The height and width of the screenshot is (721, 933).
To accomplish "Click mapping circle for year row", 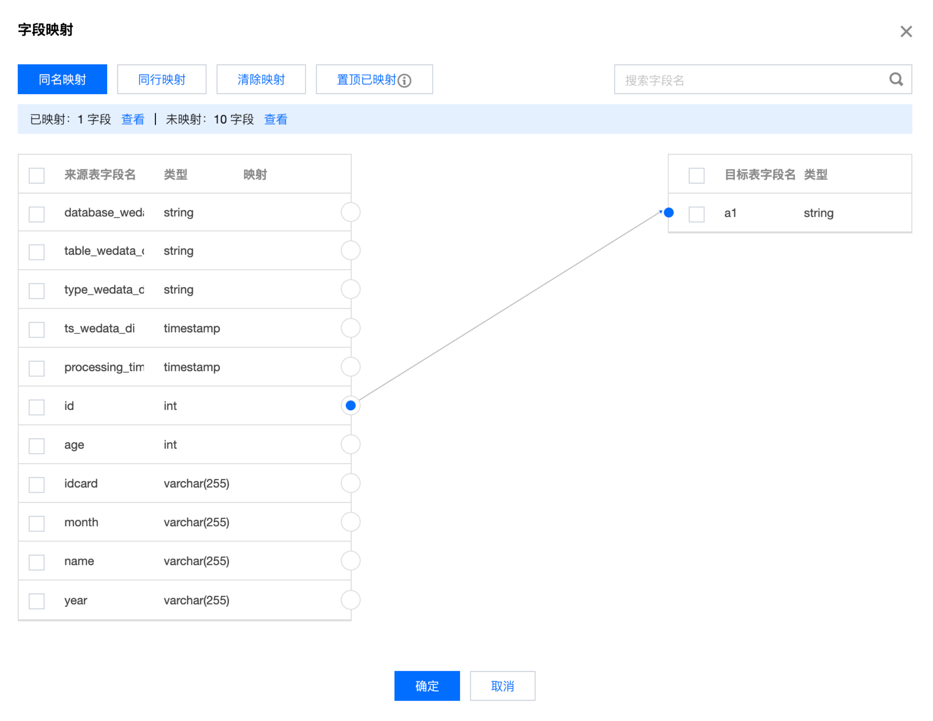I will click(x=350, y=600).
